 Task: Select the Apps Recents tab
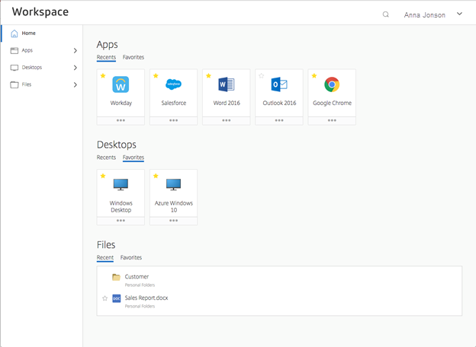click(106, 57)
